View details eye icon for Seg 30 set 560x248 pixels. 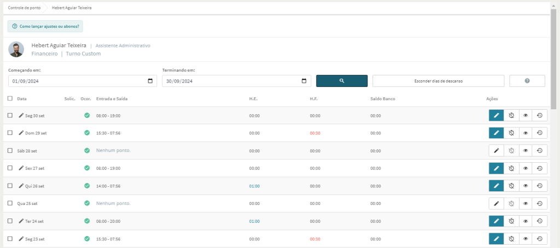(526, 115)
